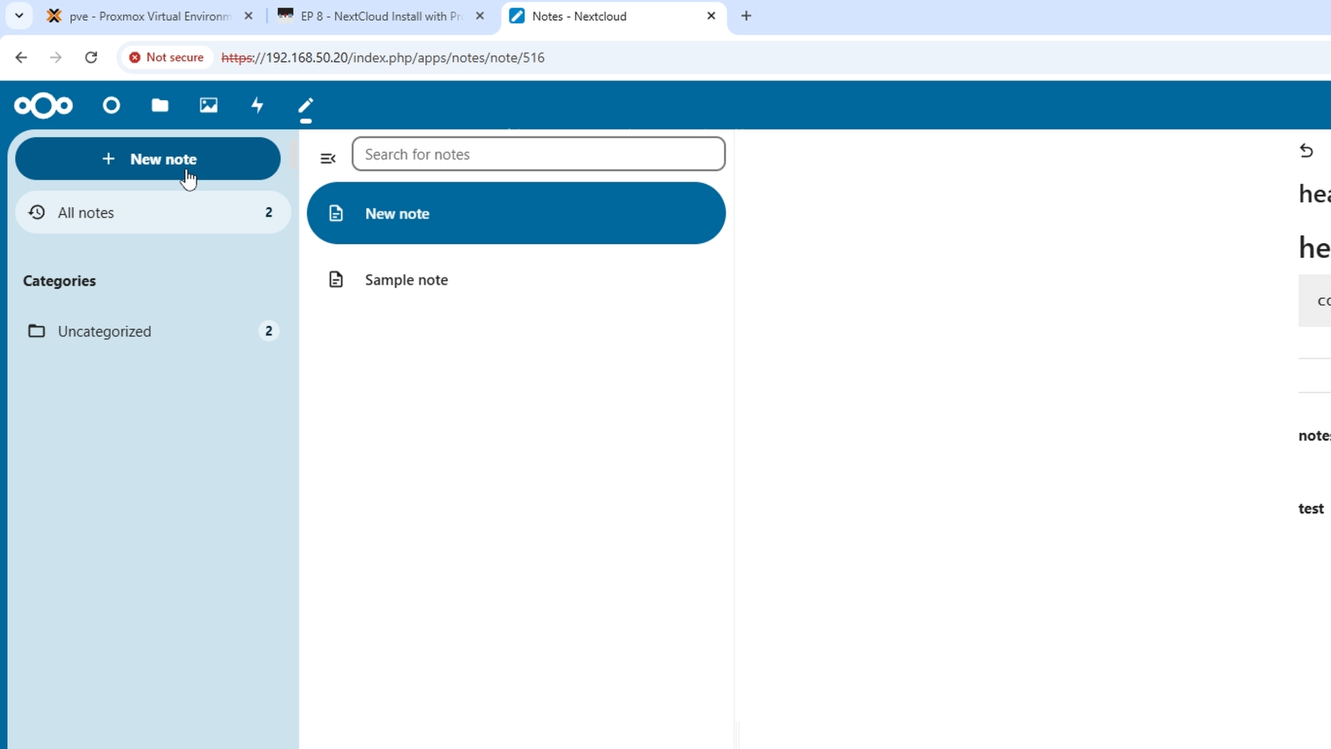1331x749 pixels.
Task: Select the Notes - Nextcloud tab
Action: pos(614,16)
